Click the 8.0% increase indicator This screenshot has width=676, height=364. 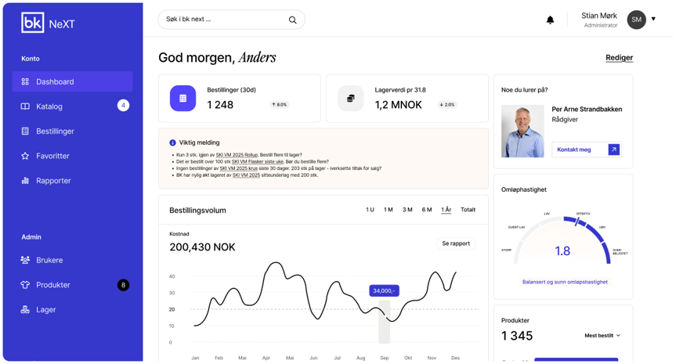(280, 105)
